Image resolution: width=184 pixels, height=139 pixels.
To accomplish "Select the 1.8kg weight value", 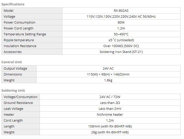I will [x=108, y=80].
